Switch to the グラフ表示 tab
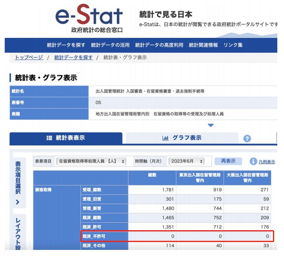The width and height of the screenshot is (284, 257). pyautogui.click(x=182, y=138)
